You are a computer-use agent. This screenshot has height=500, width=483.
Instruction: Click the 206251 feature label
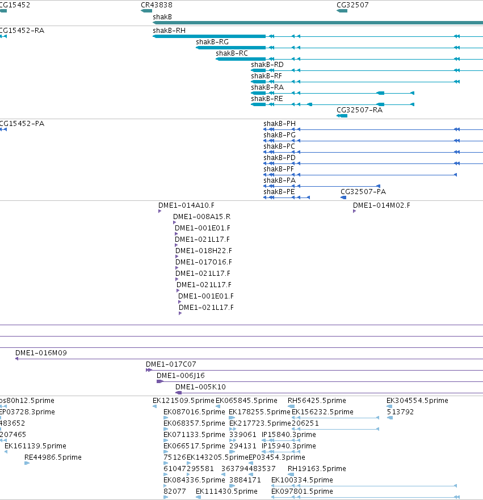tap(305, 423)
